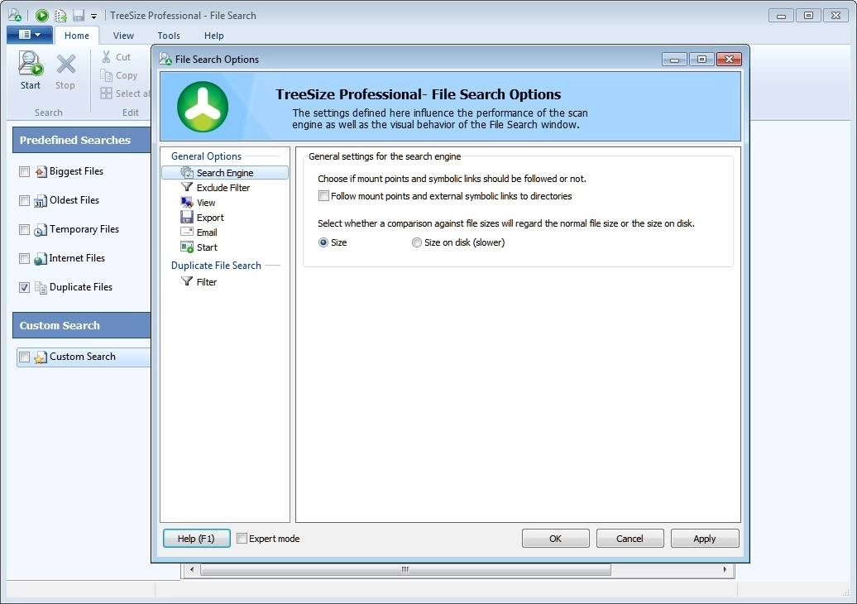Image resolution: width=857 pixels, height=604 pixels.
Task: Click the Temporary Files icon
Action: point(41,229)
